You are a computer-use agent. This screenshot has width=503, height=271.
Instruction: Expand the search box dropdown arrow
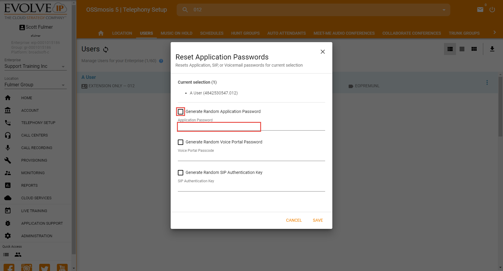pyautogui.click(x=444, y=10)
